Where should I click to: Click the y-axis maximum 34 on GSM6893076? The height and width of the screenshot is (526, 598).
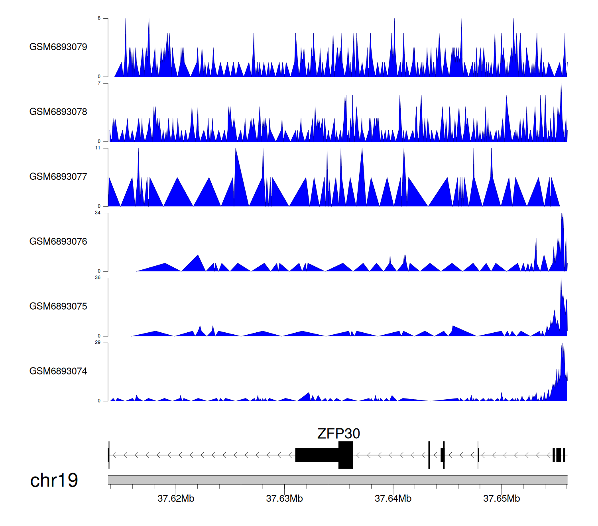[x=98, y=213]
